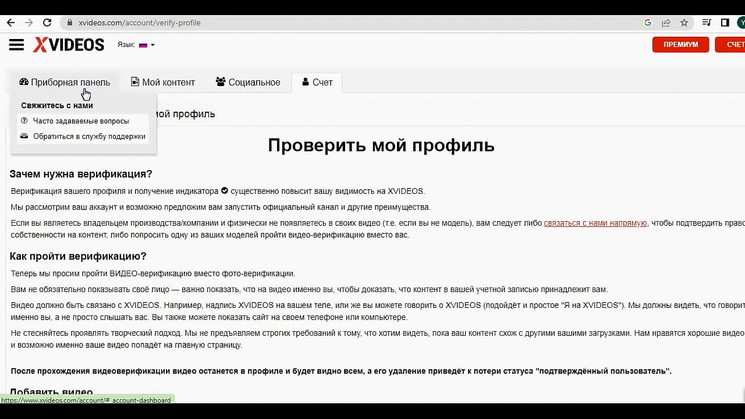Click the red ПРЕМИУМ button
745x419 pixels.
click(x=680, y=45)
